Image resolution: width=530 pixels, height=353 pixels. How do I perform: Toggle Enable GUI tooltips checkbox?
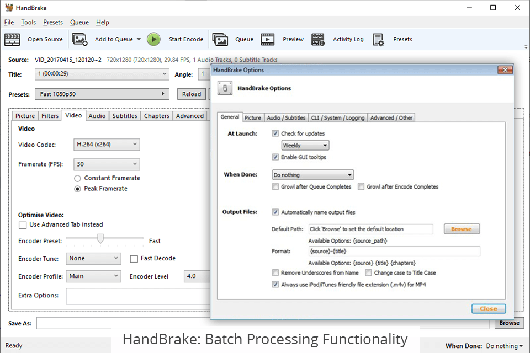click(275, 157)
